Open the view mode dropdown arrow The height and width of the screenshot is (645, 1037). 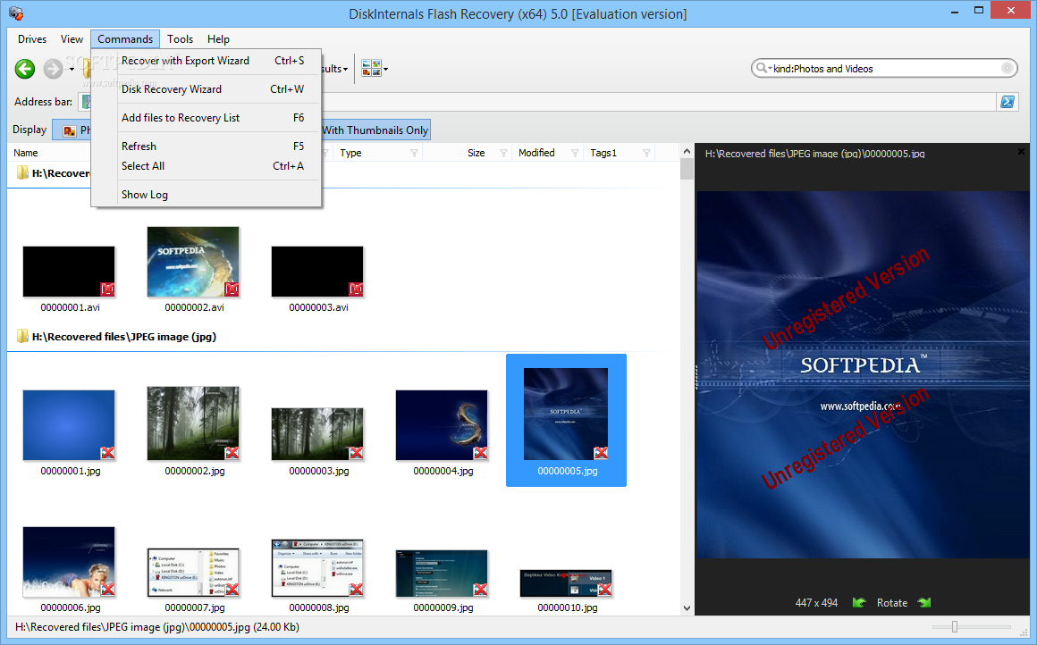385,69
